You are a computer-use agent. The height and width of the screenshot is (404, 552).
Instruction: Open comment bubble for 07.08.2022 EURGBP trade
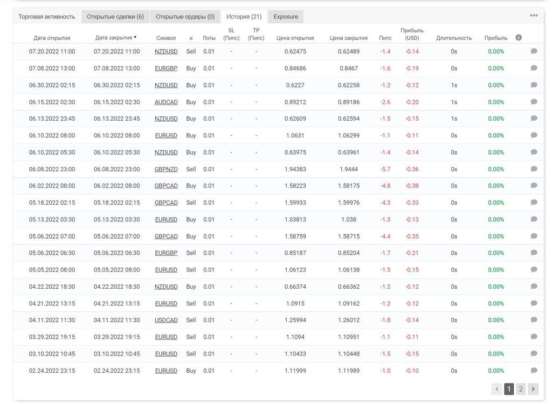tap(534, 68)
